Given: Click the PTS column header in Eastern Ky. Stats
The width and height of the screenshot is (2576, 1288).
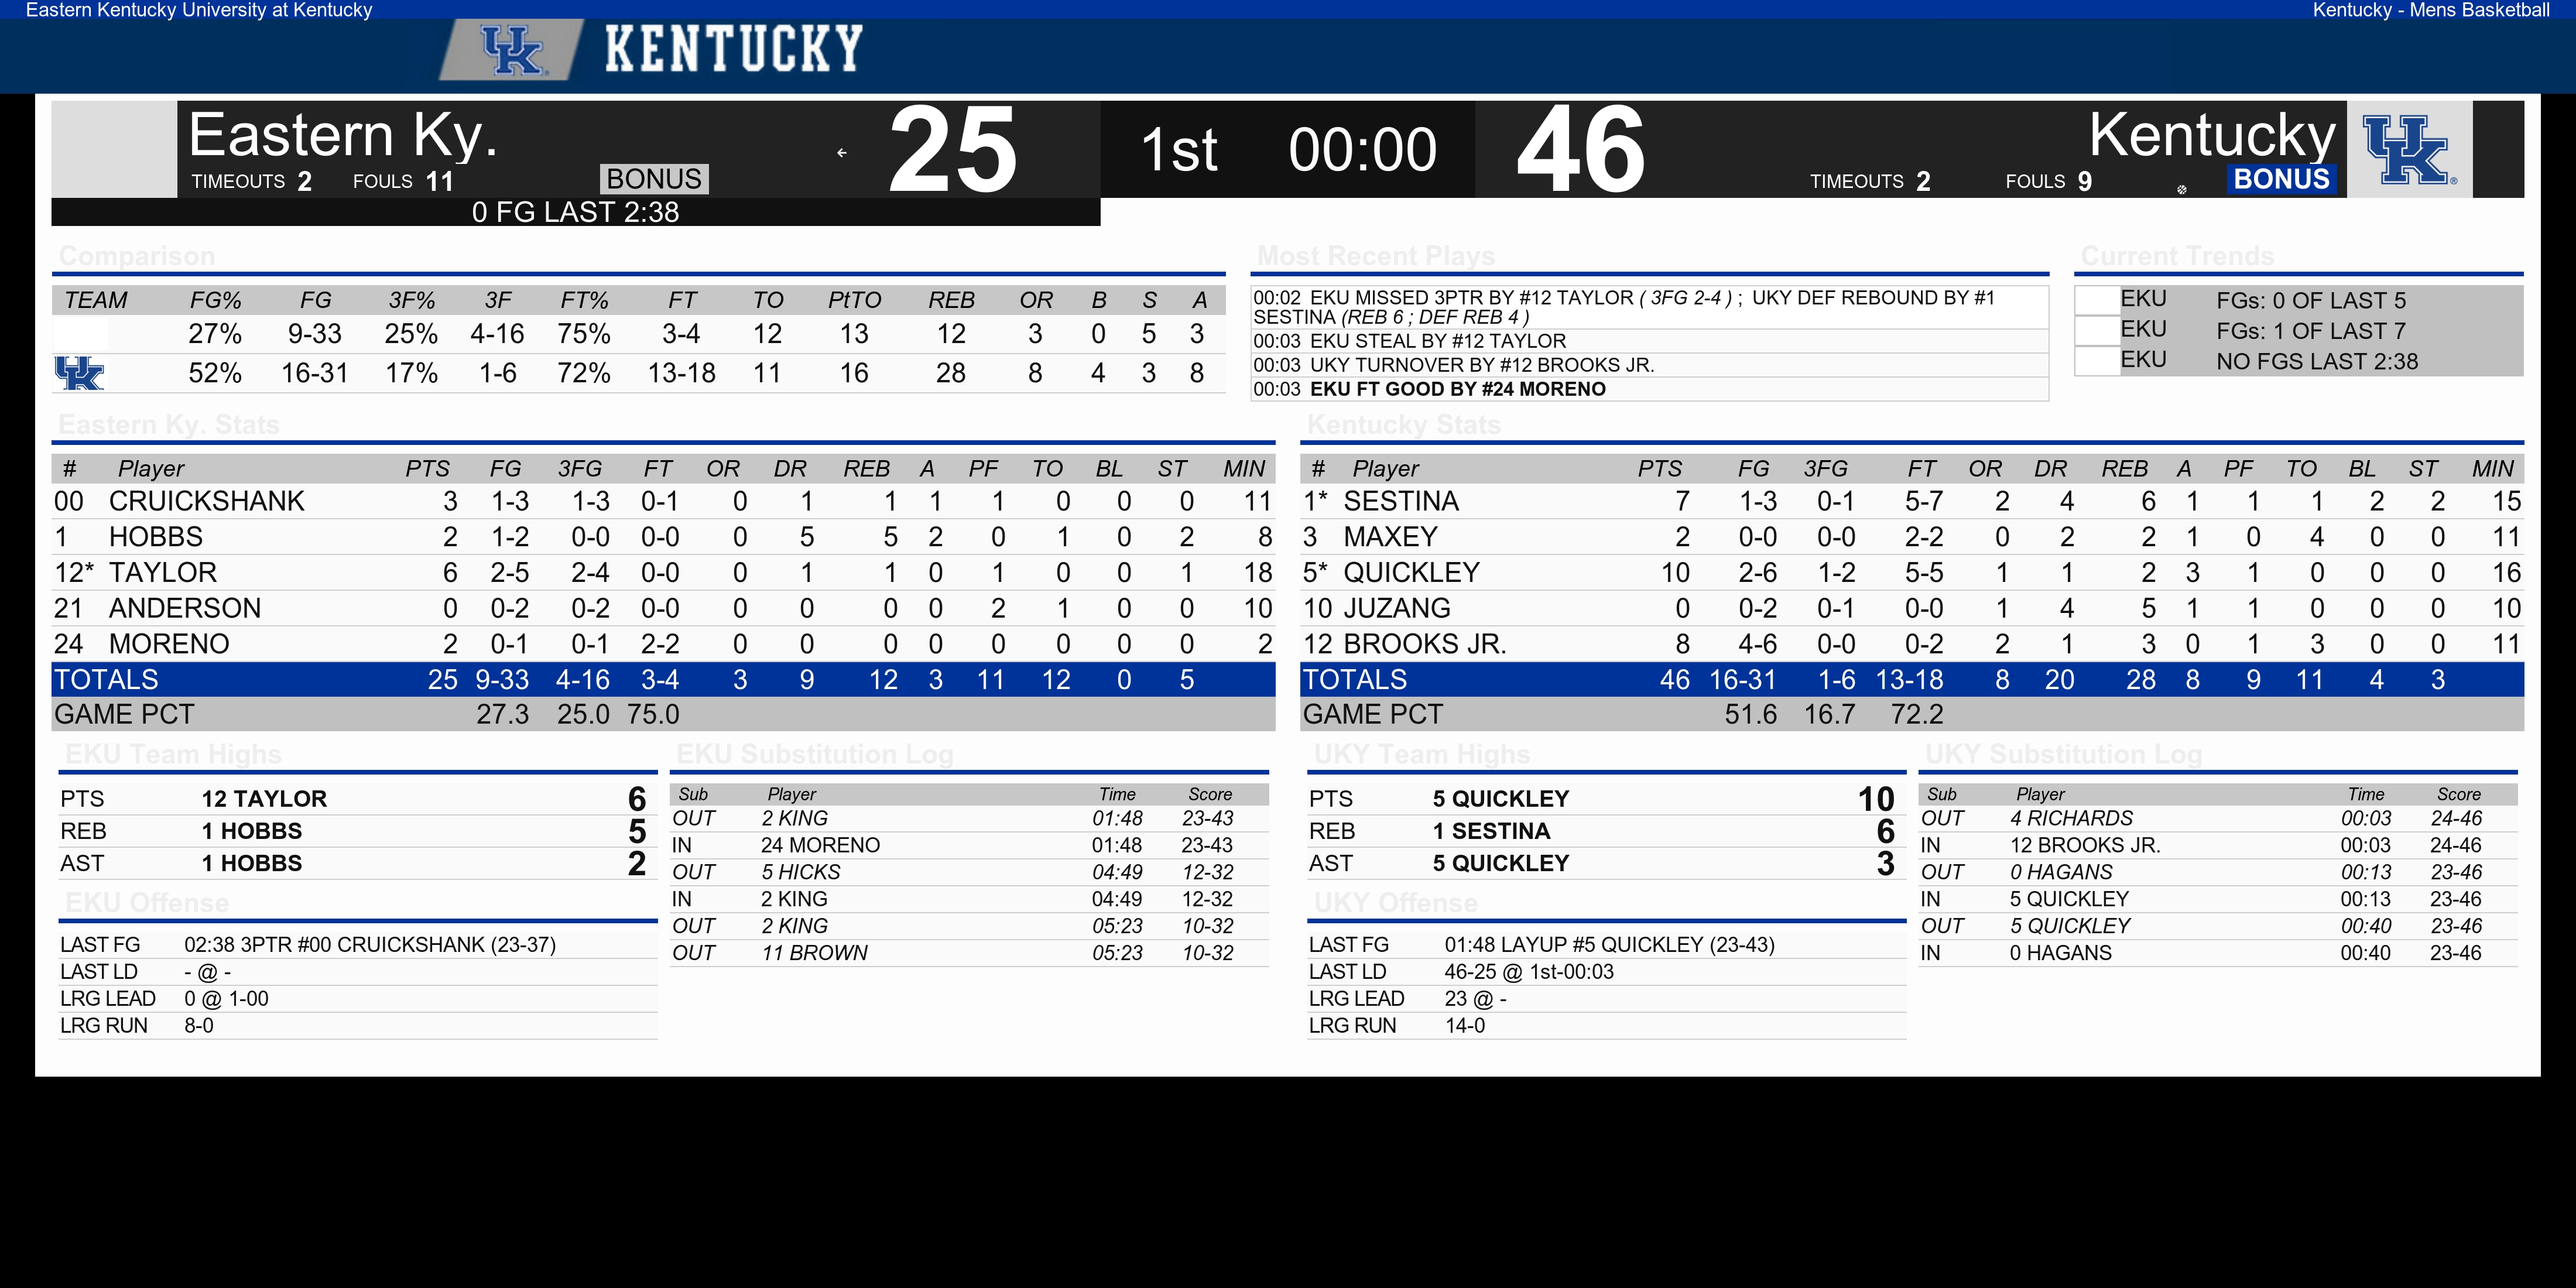Looking at the screenshot, I should [427, 469].
